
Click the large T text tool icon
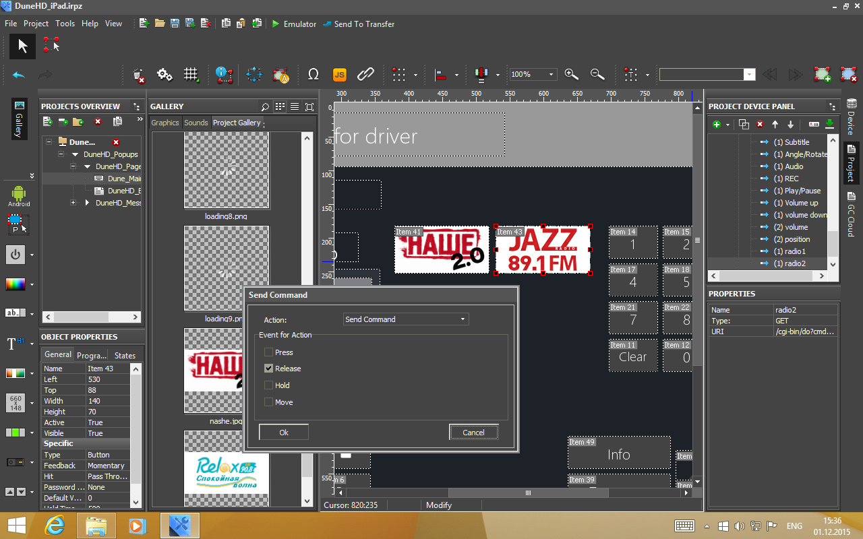click(x=15, y=344)
